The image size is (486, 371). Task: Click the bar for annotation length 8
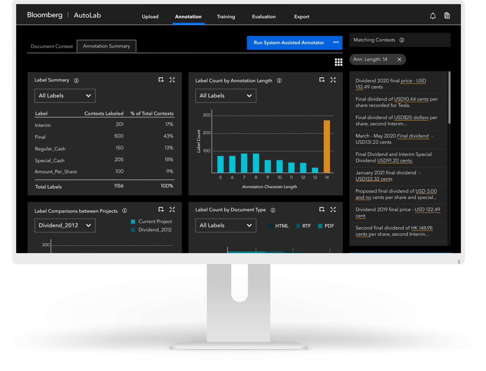[256, 163]
